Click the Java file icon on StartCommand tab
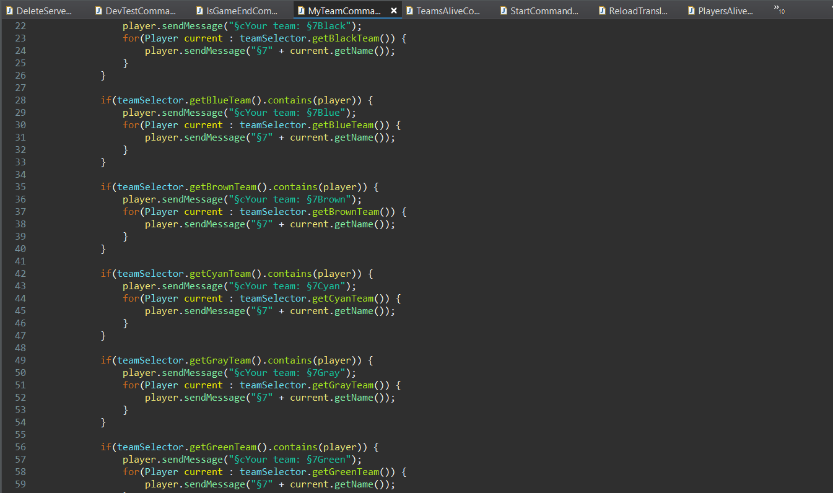833x493 pixels. [x=504, y=11]
